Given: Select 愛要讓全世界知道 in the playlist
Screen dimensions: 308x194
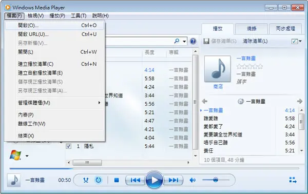Looking at the screenshot, I should pos(223,134).
